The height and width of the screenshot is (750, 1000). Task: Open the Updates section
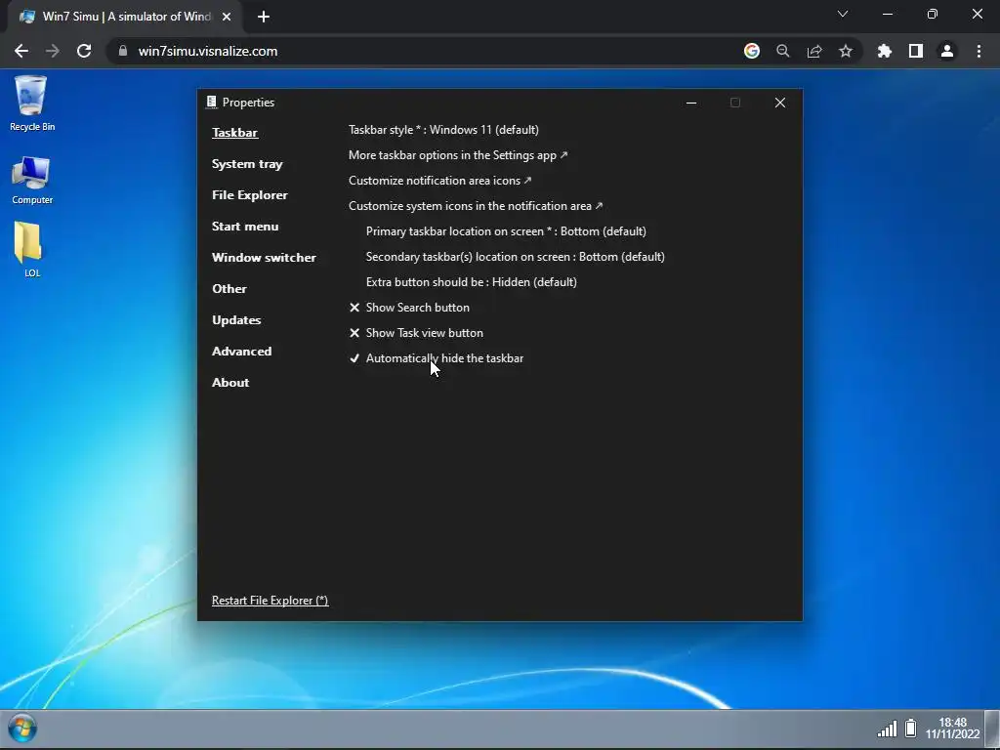(236, 320)
